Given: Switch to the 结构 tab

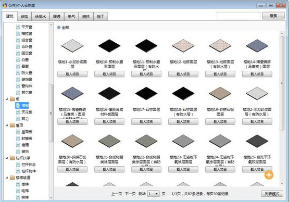Looking at the screenshot, I should 24,17.
